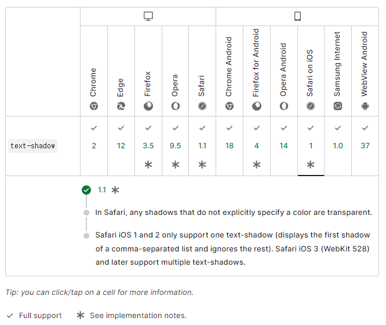Click the Chrome browser icon in header
386x325 pixels.
pos(94,106)
